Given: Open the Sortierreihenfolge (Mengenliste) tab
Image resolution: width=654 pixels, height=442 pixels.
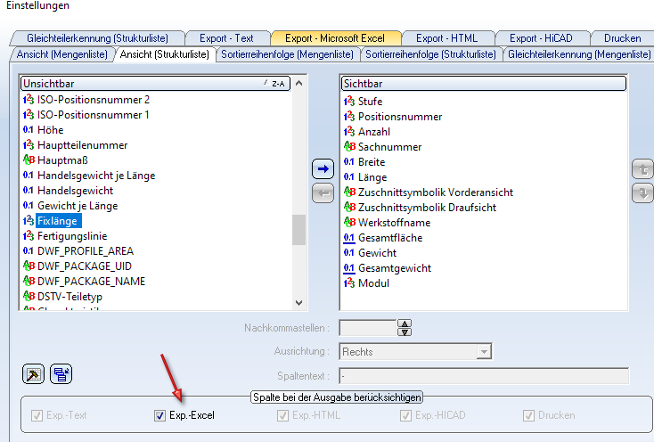Looking at the screenshot, I should [288, 54].
